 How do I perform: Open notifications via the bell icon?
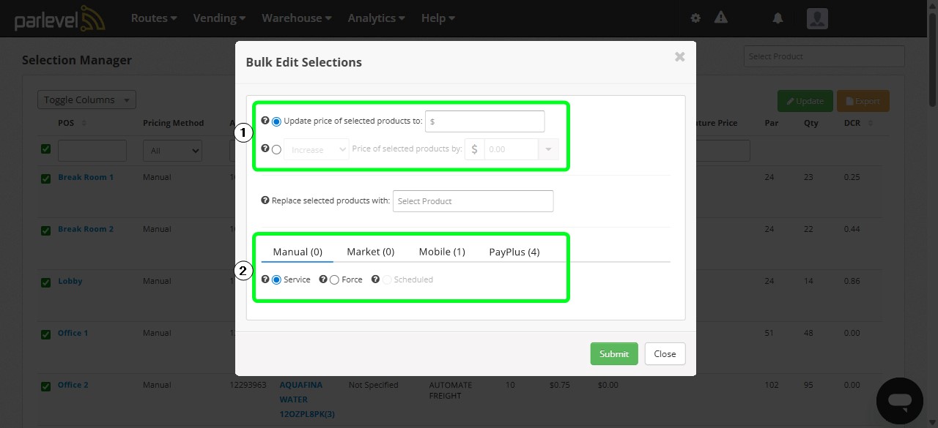(x=778, y=18)
